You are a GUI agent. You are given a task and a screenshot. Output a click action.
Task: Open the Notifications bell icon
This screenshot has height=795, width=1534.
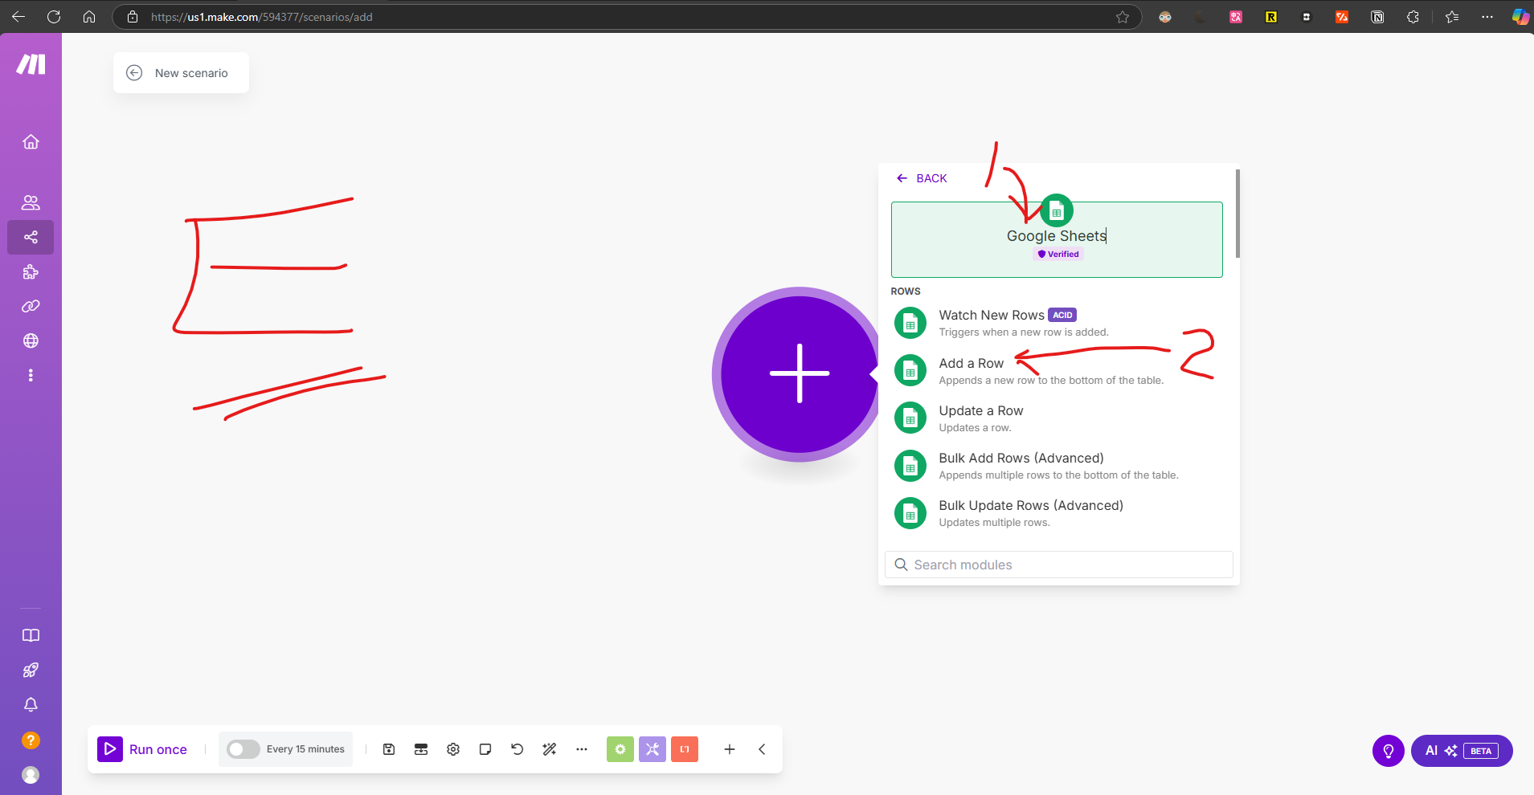pyautogui.click(x=31, y=704)
